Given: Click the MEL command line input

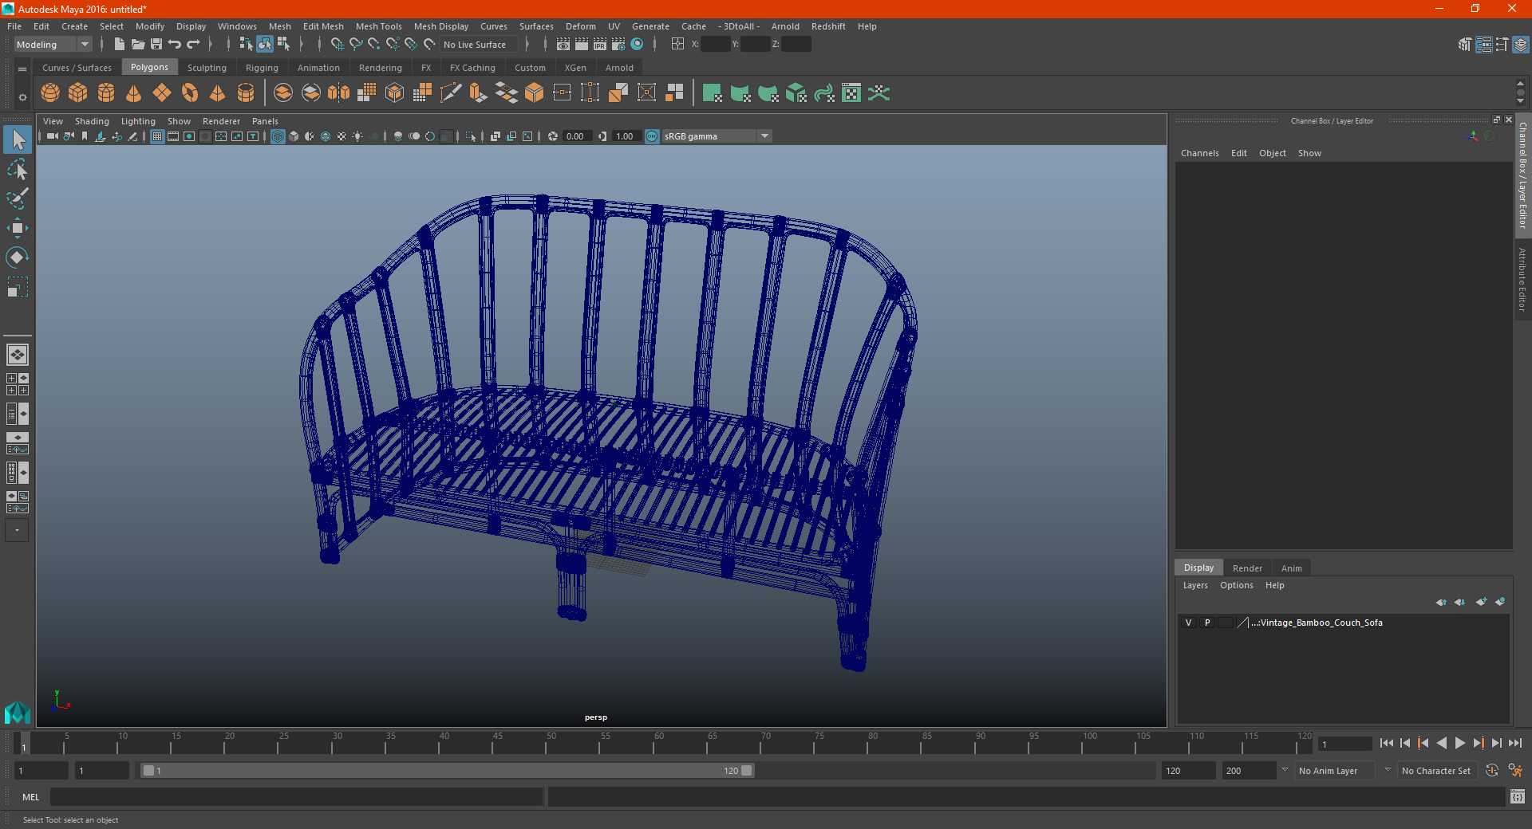Looking at the screenshot, I should (x=297, y=797).
